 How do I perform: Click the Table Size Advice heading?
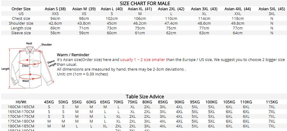pos(145,96)
